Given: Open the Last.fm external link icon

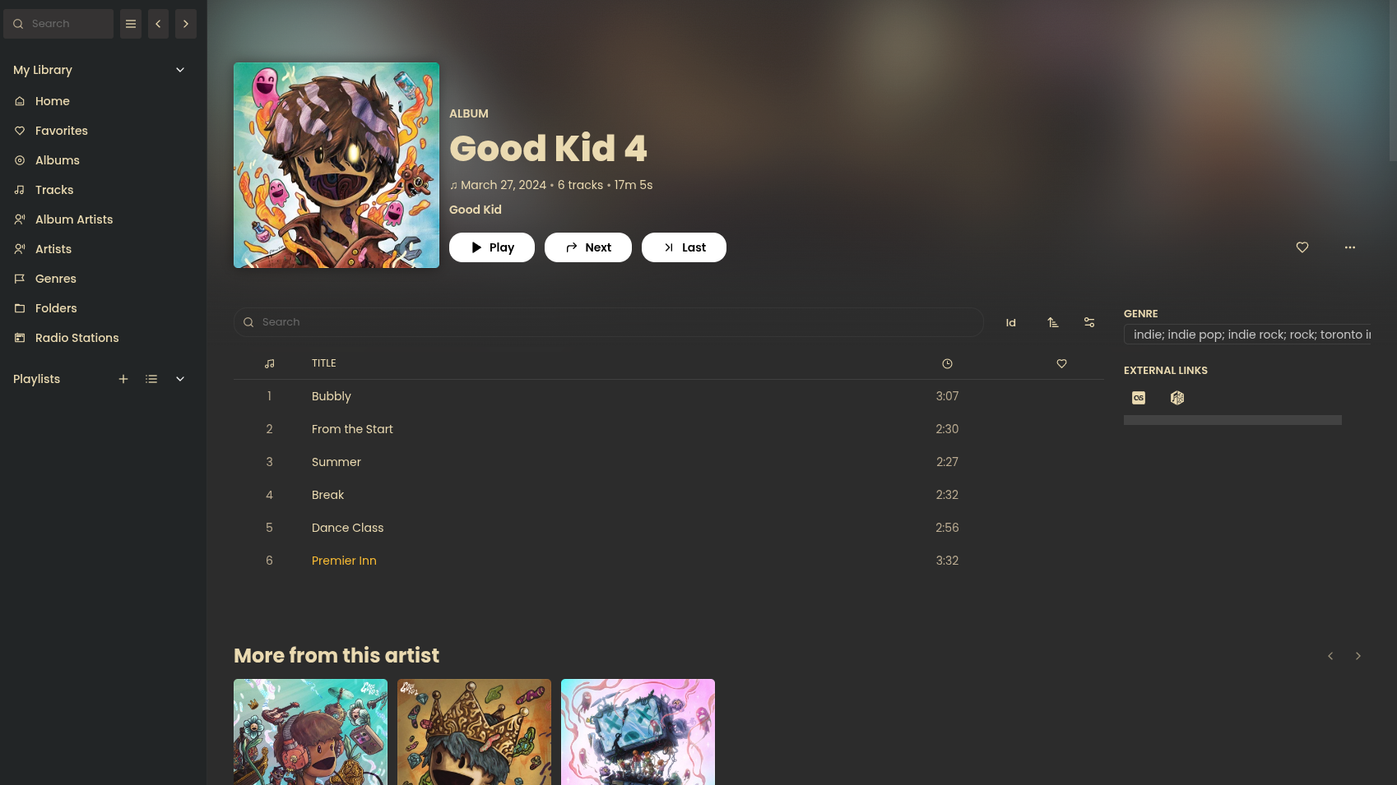Looking at the screenshot, I should [1139, 398].
